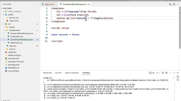Select the TERMINAL panel tab
This screenshot has height=101, width=181.
click(x=86, y=73)
